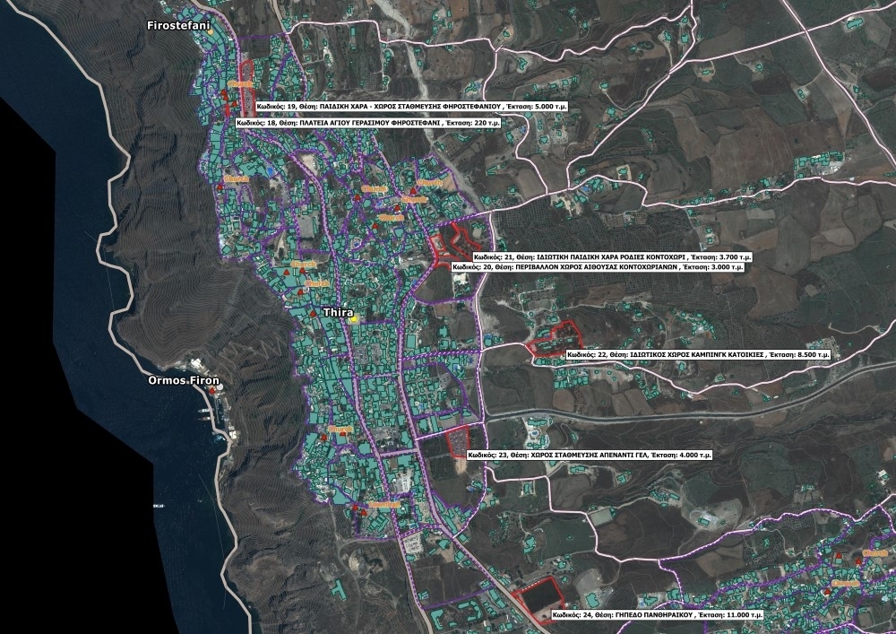Click label Κωδικός 20 ΠΕΡΙΒΑΛΛΟΝ ΧΩΡΟΣ ΑΙΘΟΥΣΑΣ
Viewport: 896px width, 634px height.
pyautogui.click(x=598, y=267)
